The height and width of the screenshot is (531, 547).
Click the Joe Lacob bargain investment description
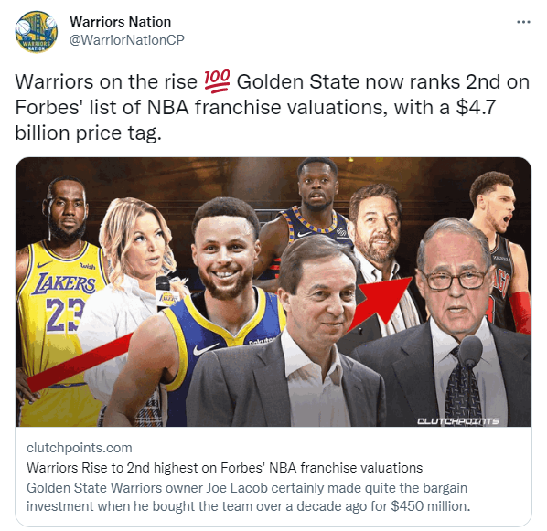coord(249,497)
